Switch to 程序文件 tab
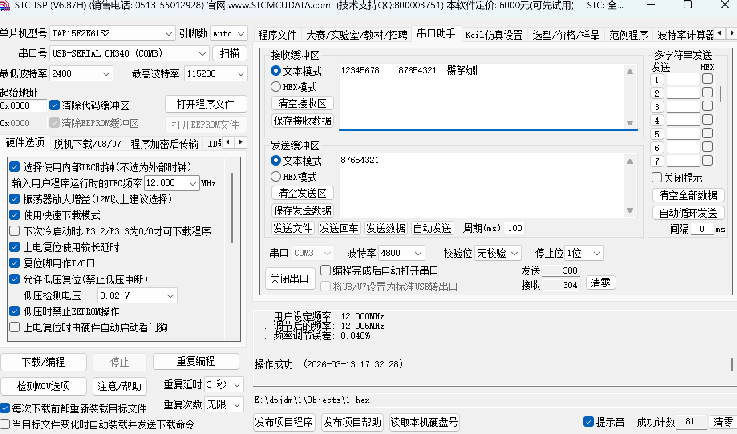 pos(277,35)
